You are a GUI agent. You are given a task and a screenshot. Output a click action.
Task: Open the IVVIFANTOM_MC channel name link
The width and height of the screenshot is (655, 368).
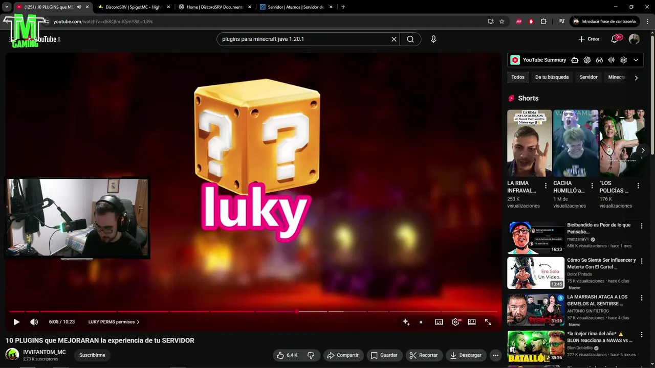pos(45,352)
